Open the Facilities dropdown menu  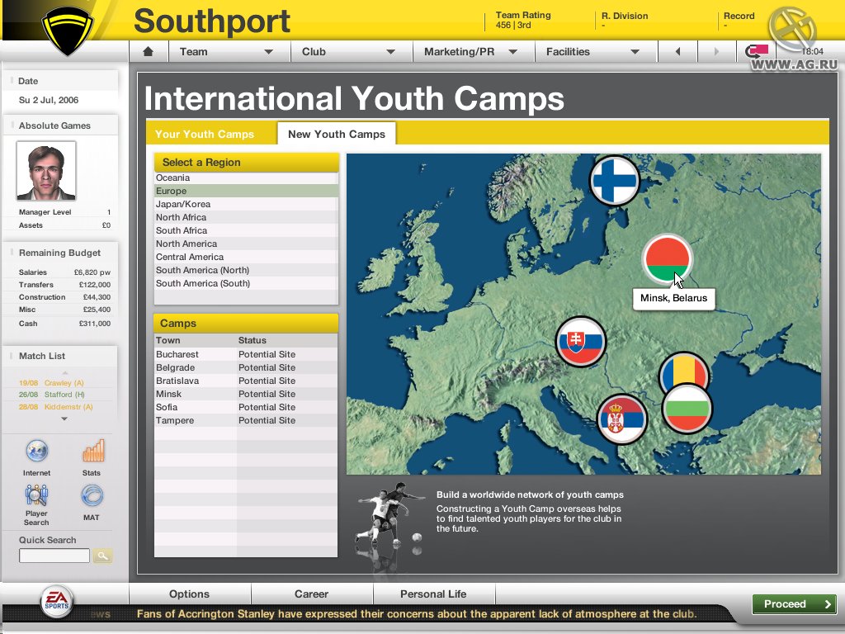[x=592, y=51]
